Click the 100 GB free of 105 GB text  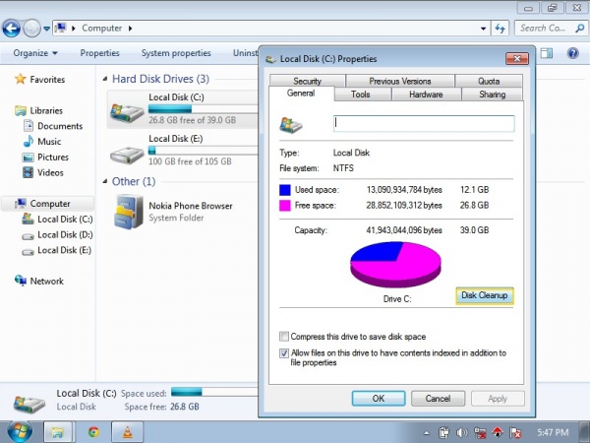pos(190,161)
